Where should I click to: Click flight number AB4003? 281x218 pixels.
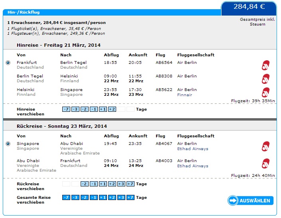pos(164,161)
